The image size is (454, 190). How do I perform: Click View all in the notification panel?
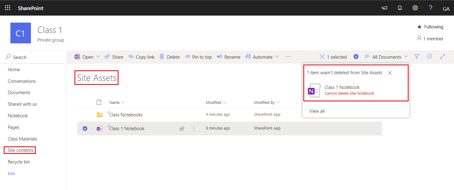(x=317, y=111)
